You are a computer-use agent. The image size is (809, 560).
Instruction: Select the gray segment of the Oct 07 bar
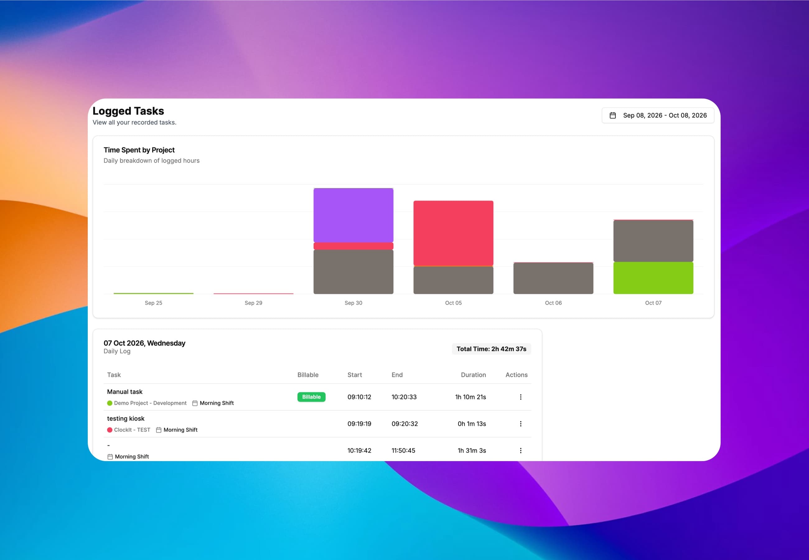653,241
